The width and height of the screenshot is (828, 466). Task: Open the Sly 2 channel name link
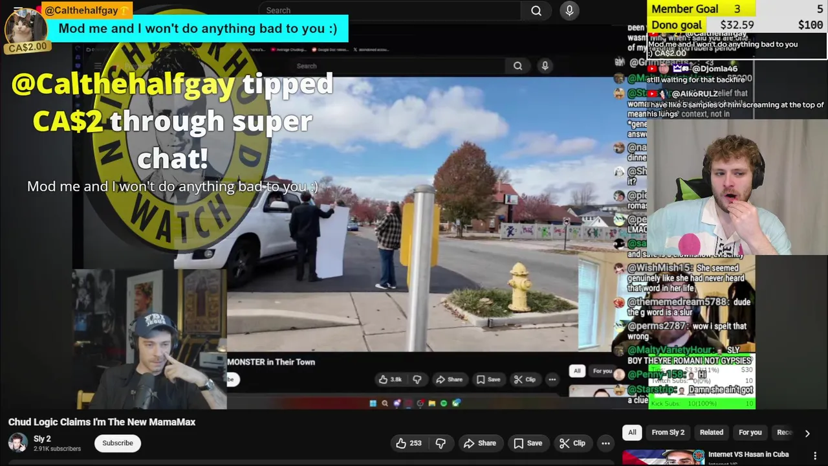(x=42, y=439)
